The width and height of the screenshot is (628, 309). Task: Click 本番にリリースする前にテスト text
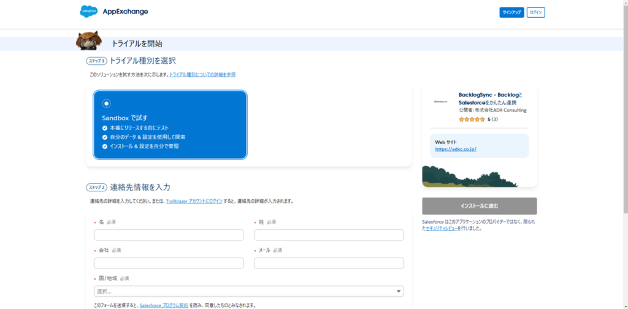[139, 128]
